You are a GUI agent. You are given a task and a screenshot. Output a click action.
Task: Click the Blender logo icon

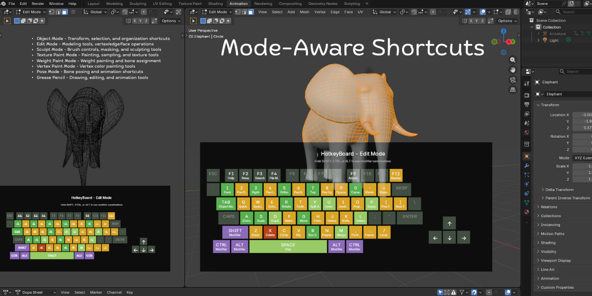[x=3, y=3]
